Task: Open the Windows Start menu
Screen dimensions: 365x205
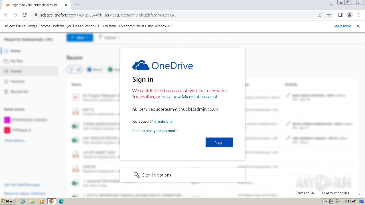Action: coord(8,201)
